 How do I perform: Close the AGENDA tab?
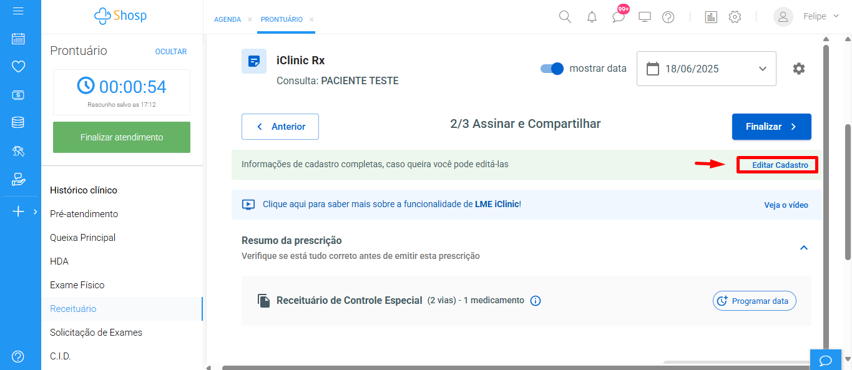[250, 20]
